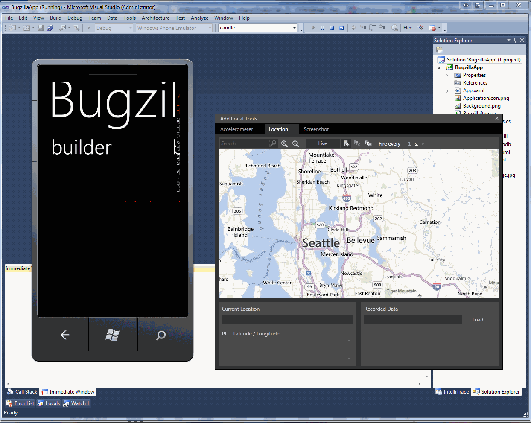Switch to the Screenshot tab
Image resolution: width=531 pixels, height=423 pixels.
click(316, 129)
